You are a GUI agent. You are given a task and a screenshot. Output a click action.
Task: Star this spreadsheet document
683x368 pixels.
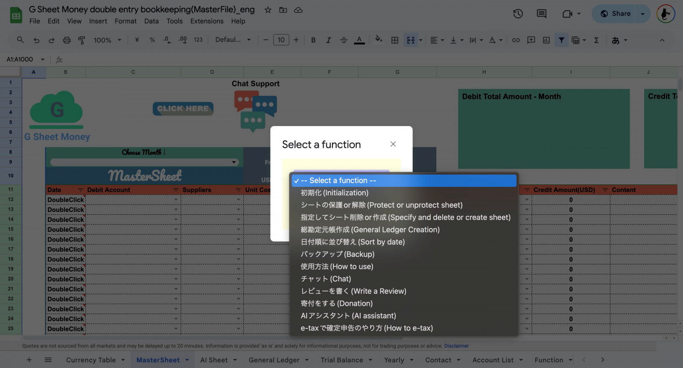268,10
